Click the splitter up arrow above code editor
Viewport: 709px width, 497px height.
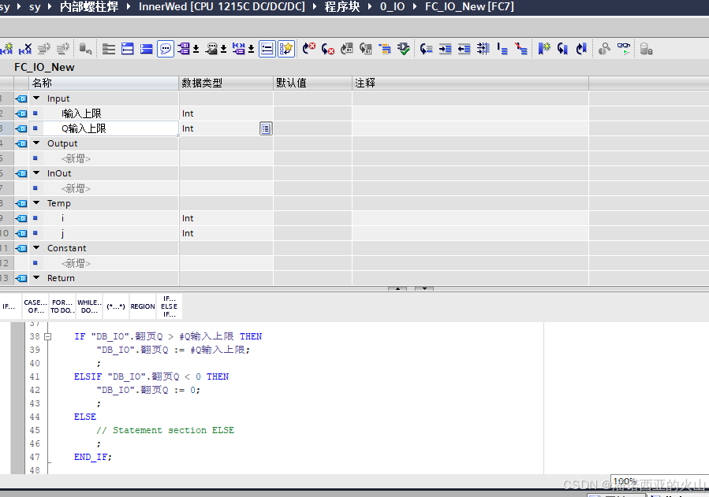point(397,288)
